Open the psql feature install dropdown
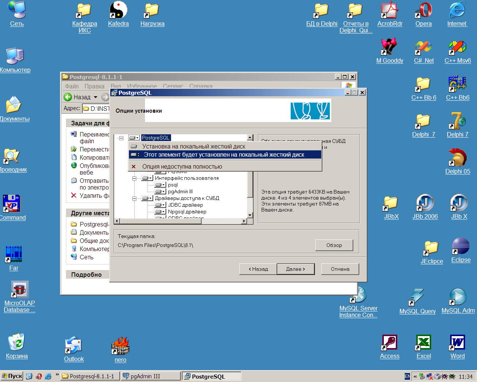 click(x=160, y=185)
